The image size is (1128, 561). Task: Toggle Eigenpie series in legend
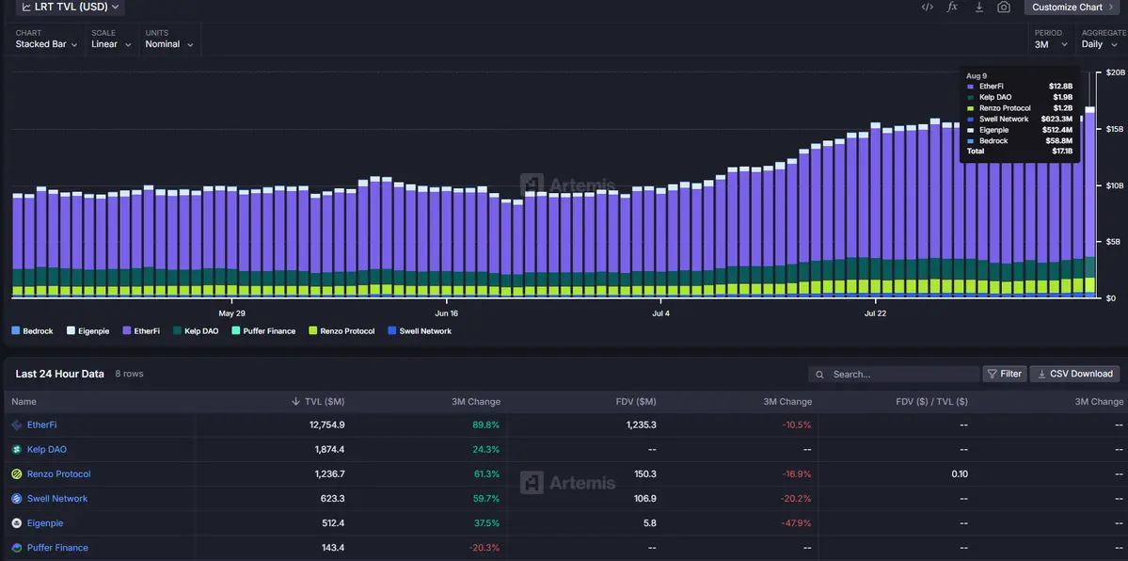(88, 331)
